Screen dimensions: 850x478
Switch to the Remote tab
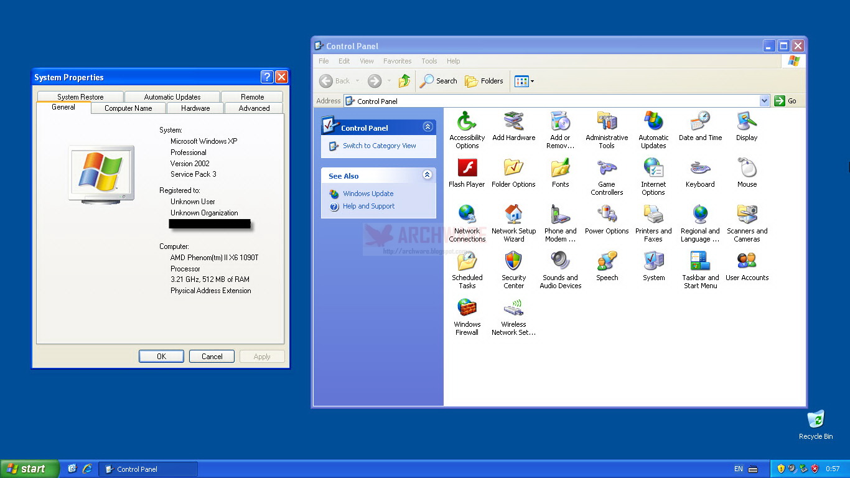252,97
